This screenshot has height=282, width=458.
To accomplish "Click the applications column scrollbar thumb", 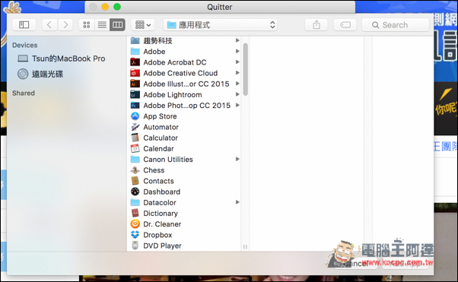I will click(x=245, y=69).
